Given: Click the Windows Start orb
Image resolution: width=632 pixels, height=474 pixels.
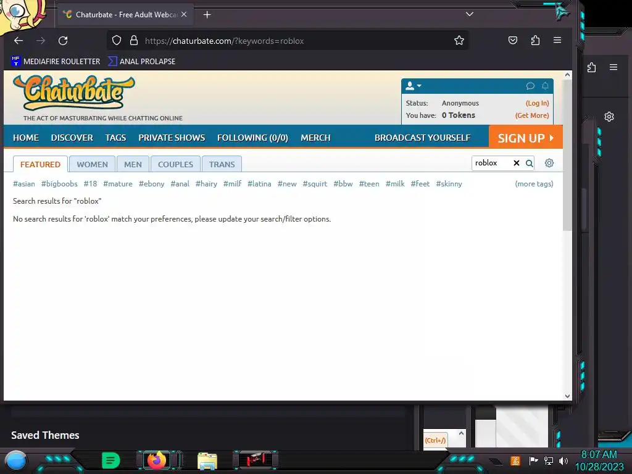Looking at the screenshot, I should [x=16, y=461].
